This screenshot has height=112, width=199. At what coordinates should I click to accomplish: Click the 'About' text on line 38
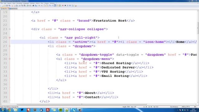coord(90,93)
